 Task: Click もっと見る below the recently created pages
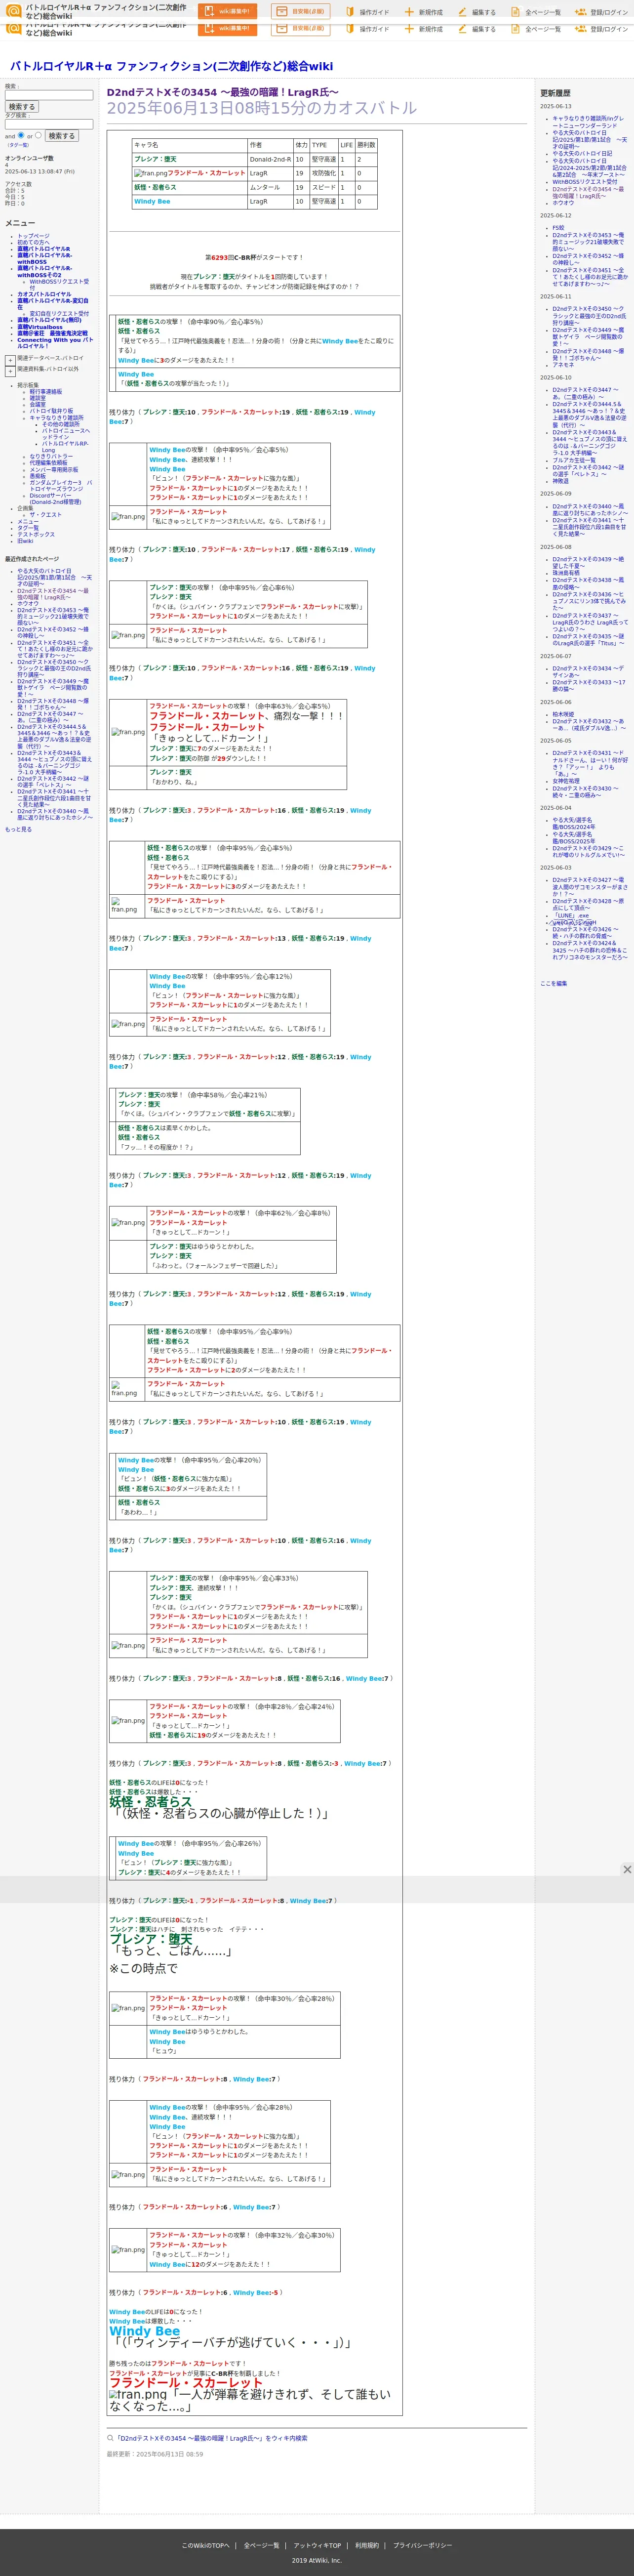18,829
